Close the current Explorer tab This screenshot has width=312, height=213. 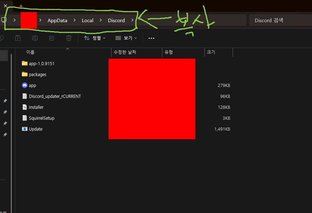[5, 6]
